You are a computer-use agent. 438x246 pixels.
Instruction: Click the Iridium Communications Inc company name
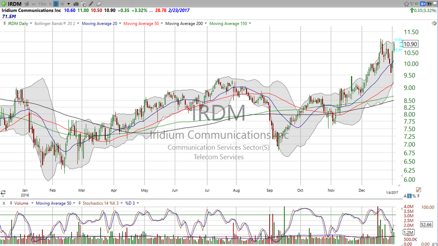point(31,10)
